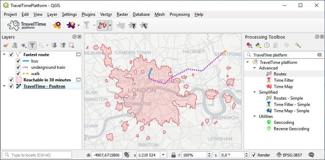Open the Plugins menu

click(x=88, y=14)
